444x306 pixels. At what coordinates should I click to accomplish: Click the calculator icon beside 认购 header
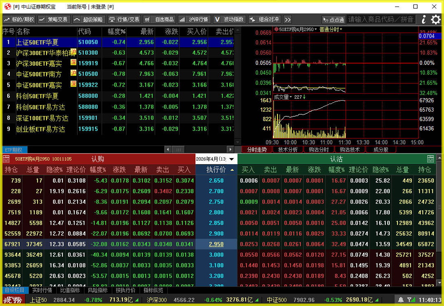6,159
